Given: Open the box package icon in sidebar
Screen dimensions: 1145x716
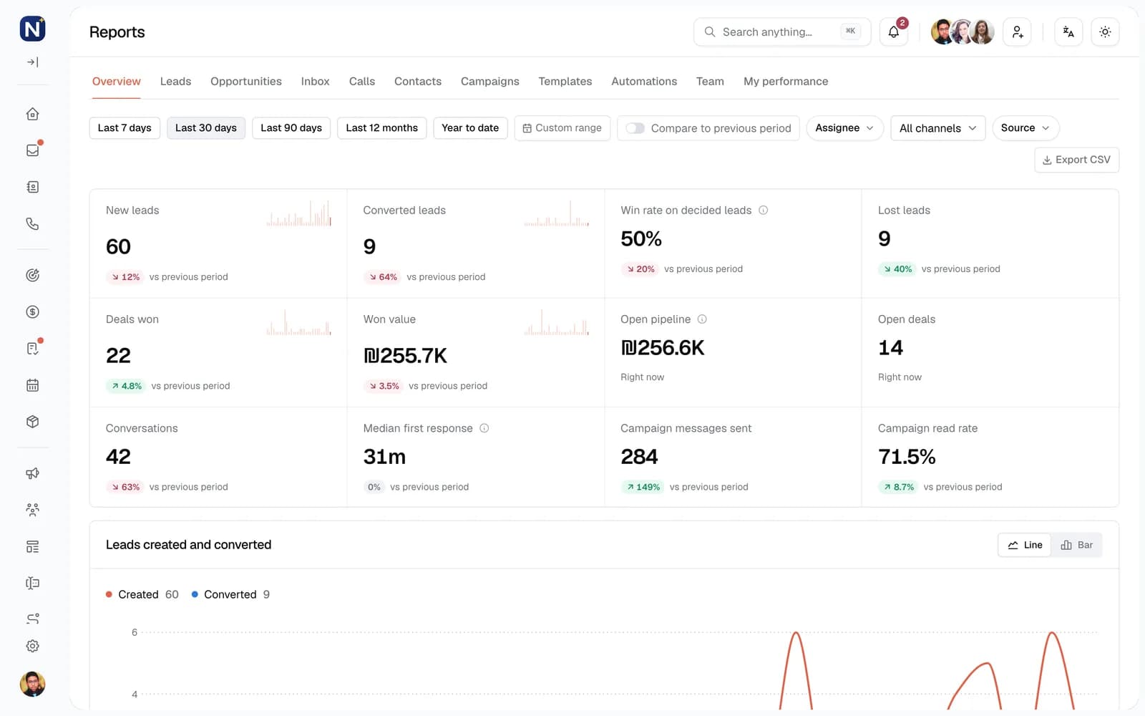Looking at the screenshot, I should coord(32,422).
